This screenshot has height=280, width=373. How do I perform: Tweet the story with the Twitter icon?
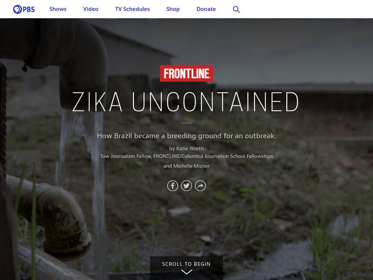pyautogui.click(x=186, y=186)
